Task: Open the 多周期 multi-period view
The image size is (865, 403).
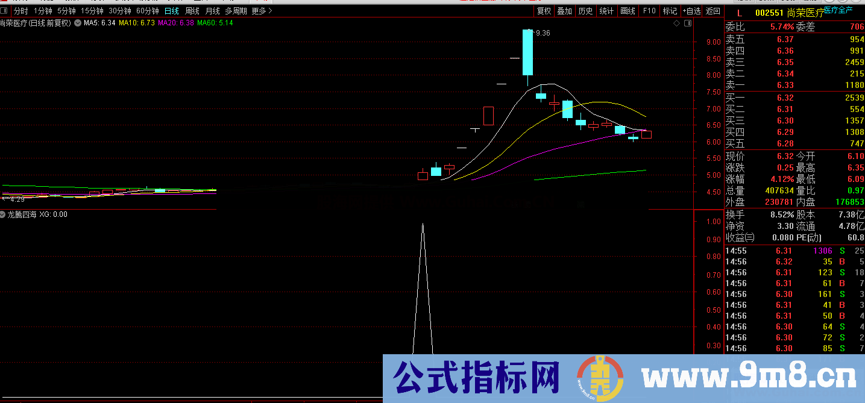Action: (236, 11)
